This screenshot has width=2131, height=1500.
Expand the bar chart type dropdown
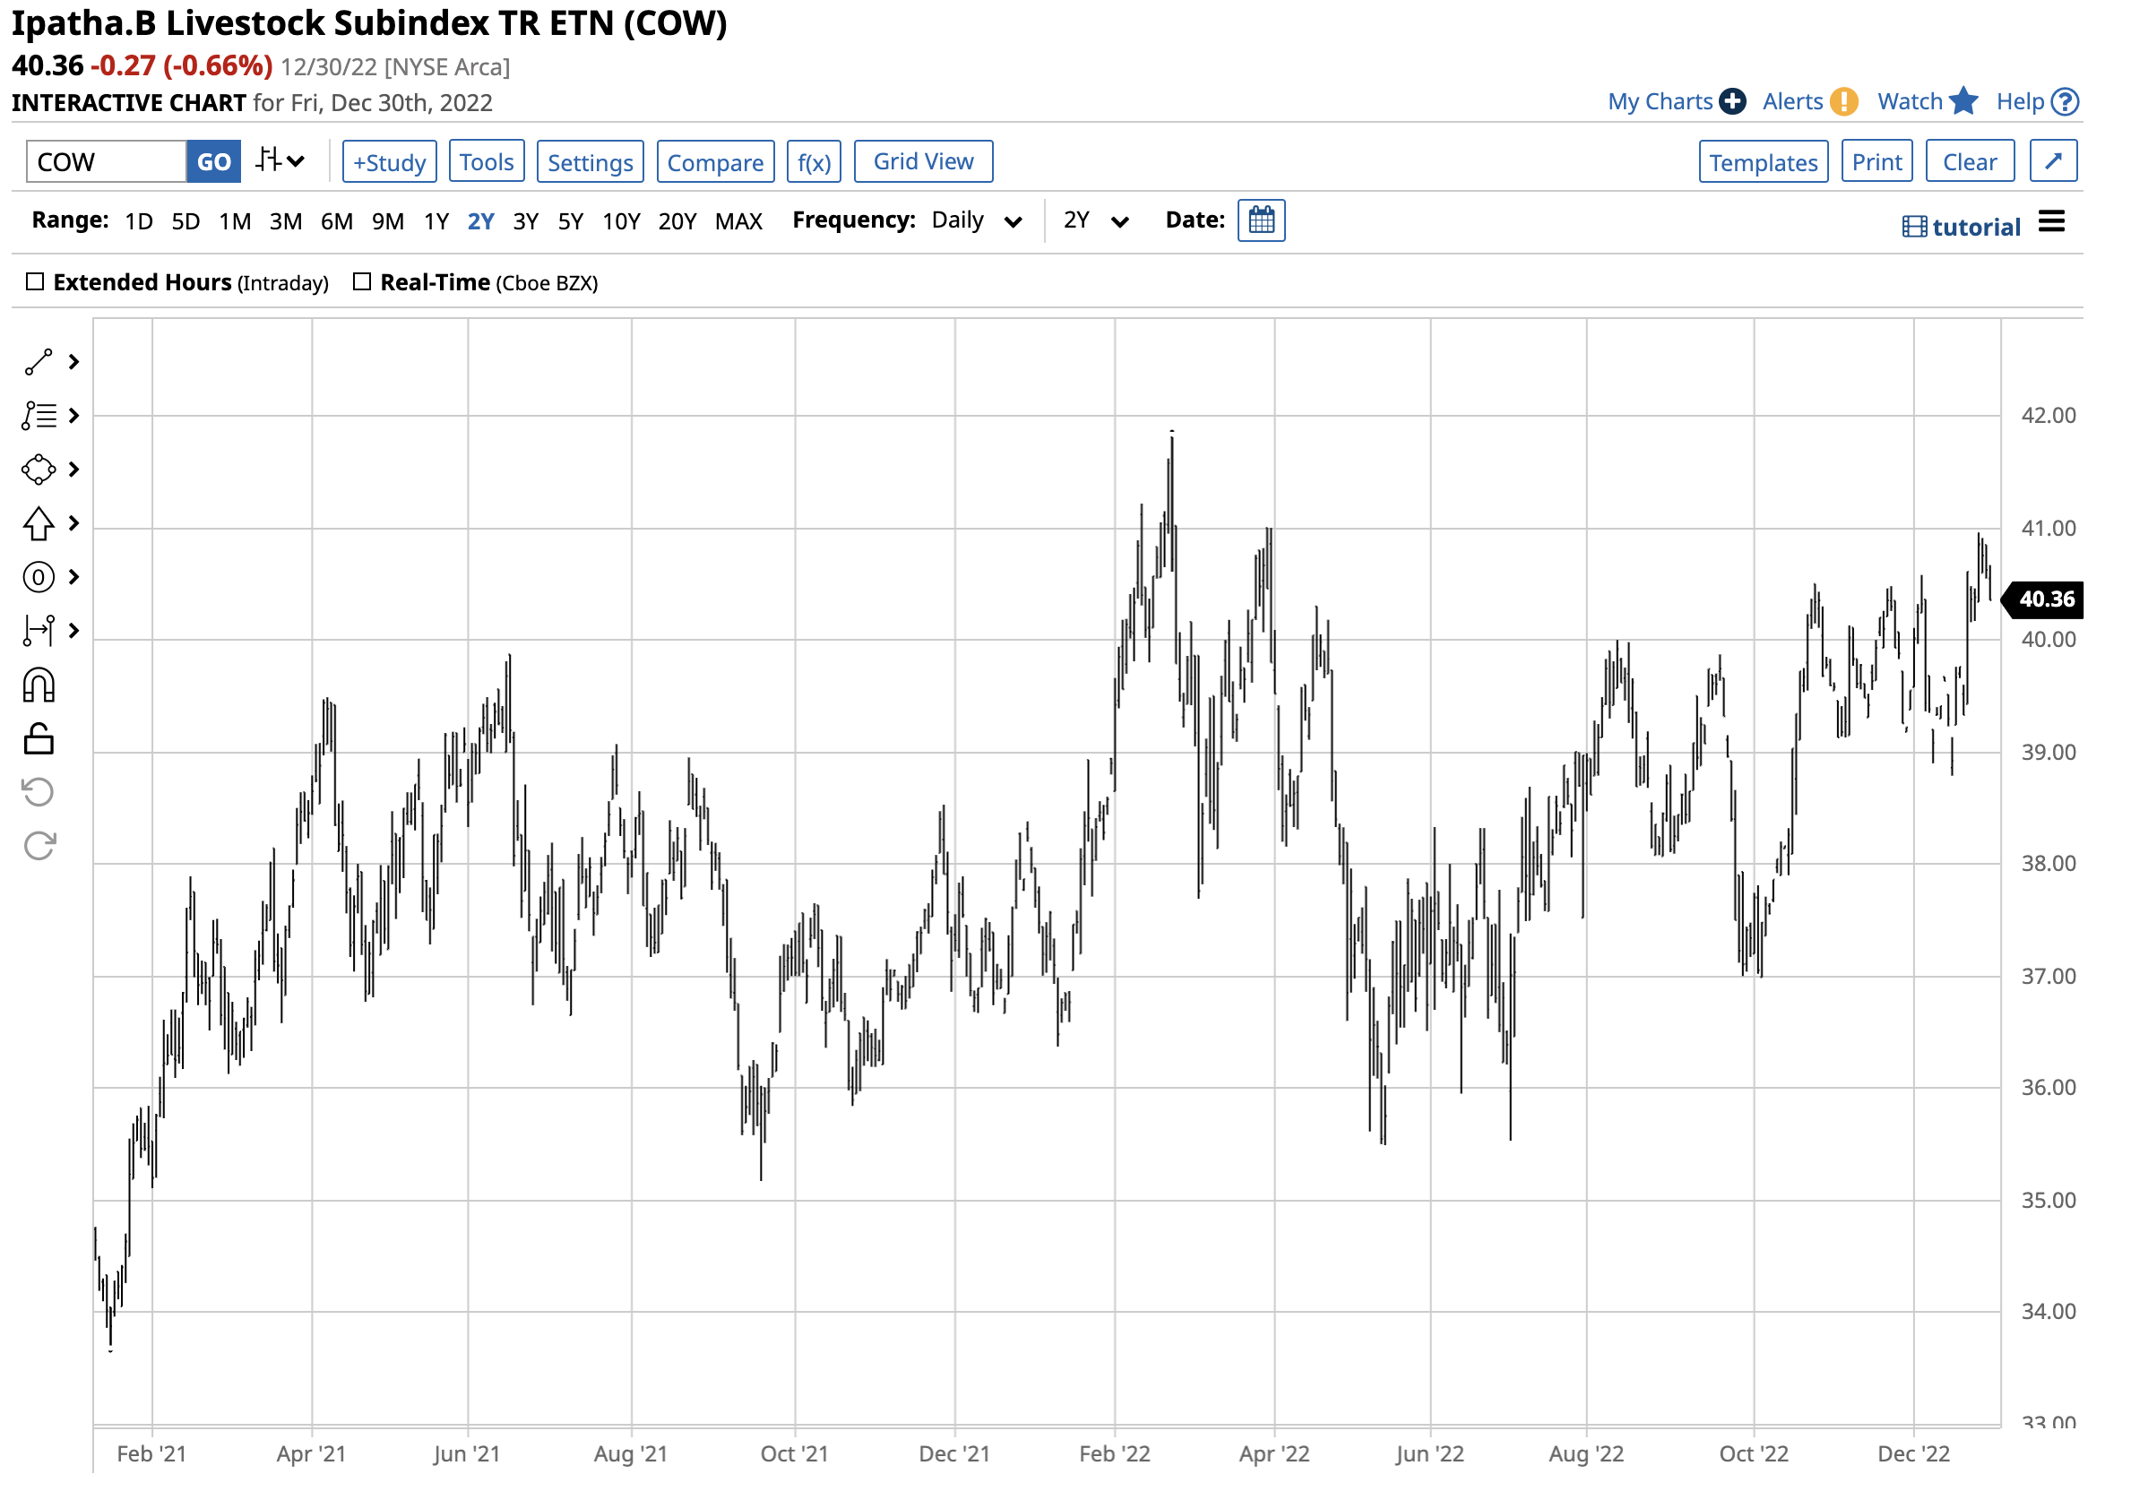[x=280, y=161]
